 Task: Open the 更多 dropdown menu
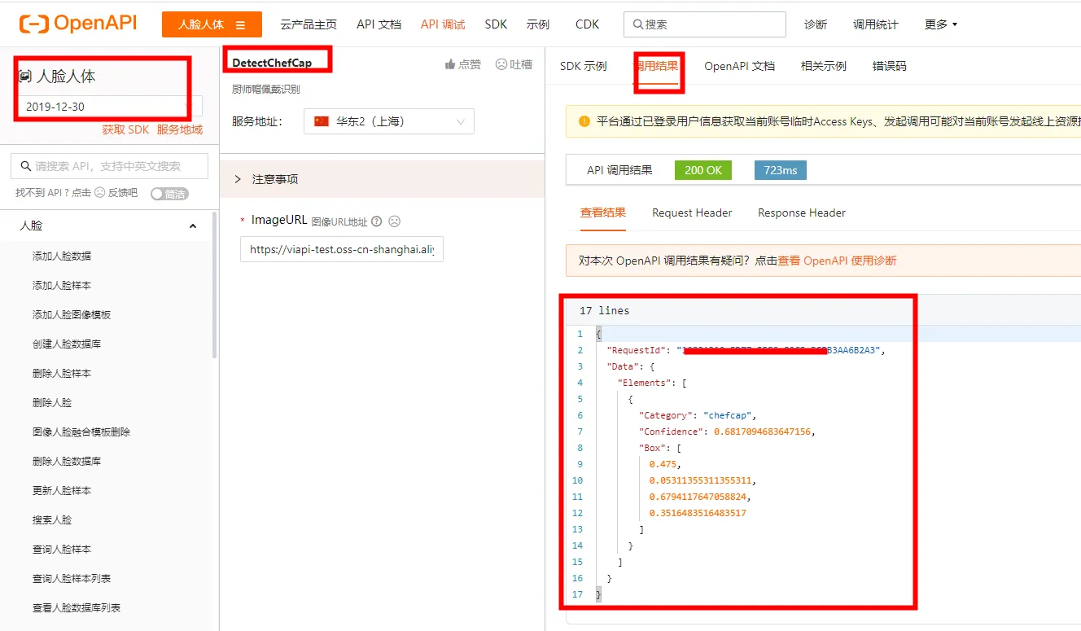[x=941, y=24]
